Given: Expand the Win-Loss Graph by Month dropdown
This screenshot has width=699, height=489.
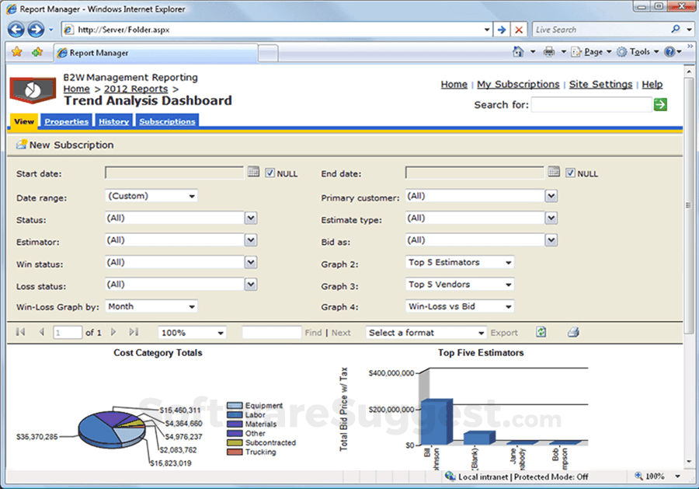Looking at the screenshot, I should pos(151,307).
